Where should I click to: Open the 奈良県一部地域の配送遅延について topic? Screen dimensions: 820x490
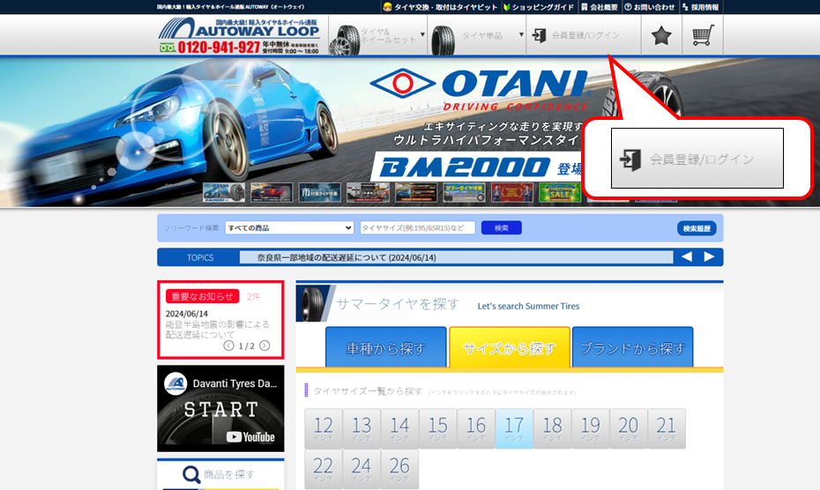pyautogui.click(x=347, y=257)
